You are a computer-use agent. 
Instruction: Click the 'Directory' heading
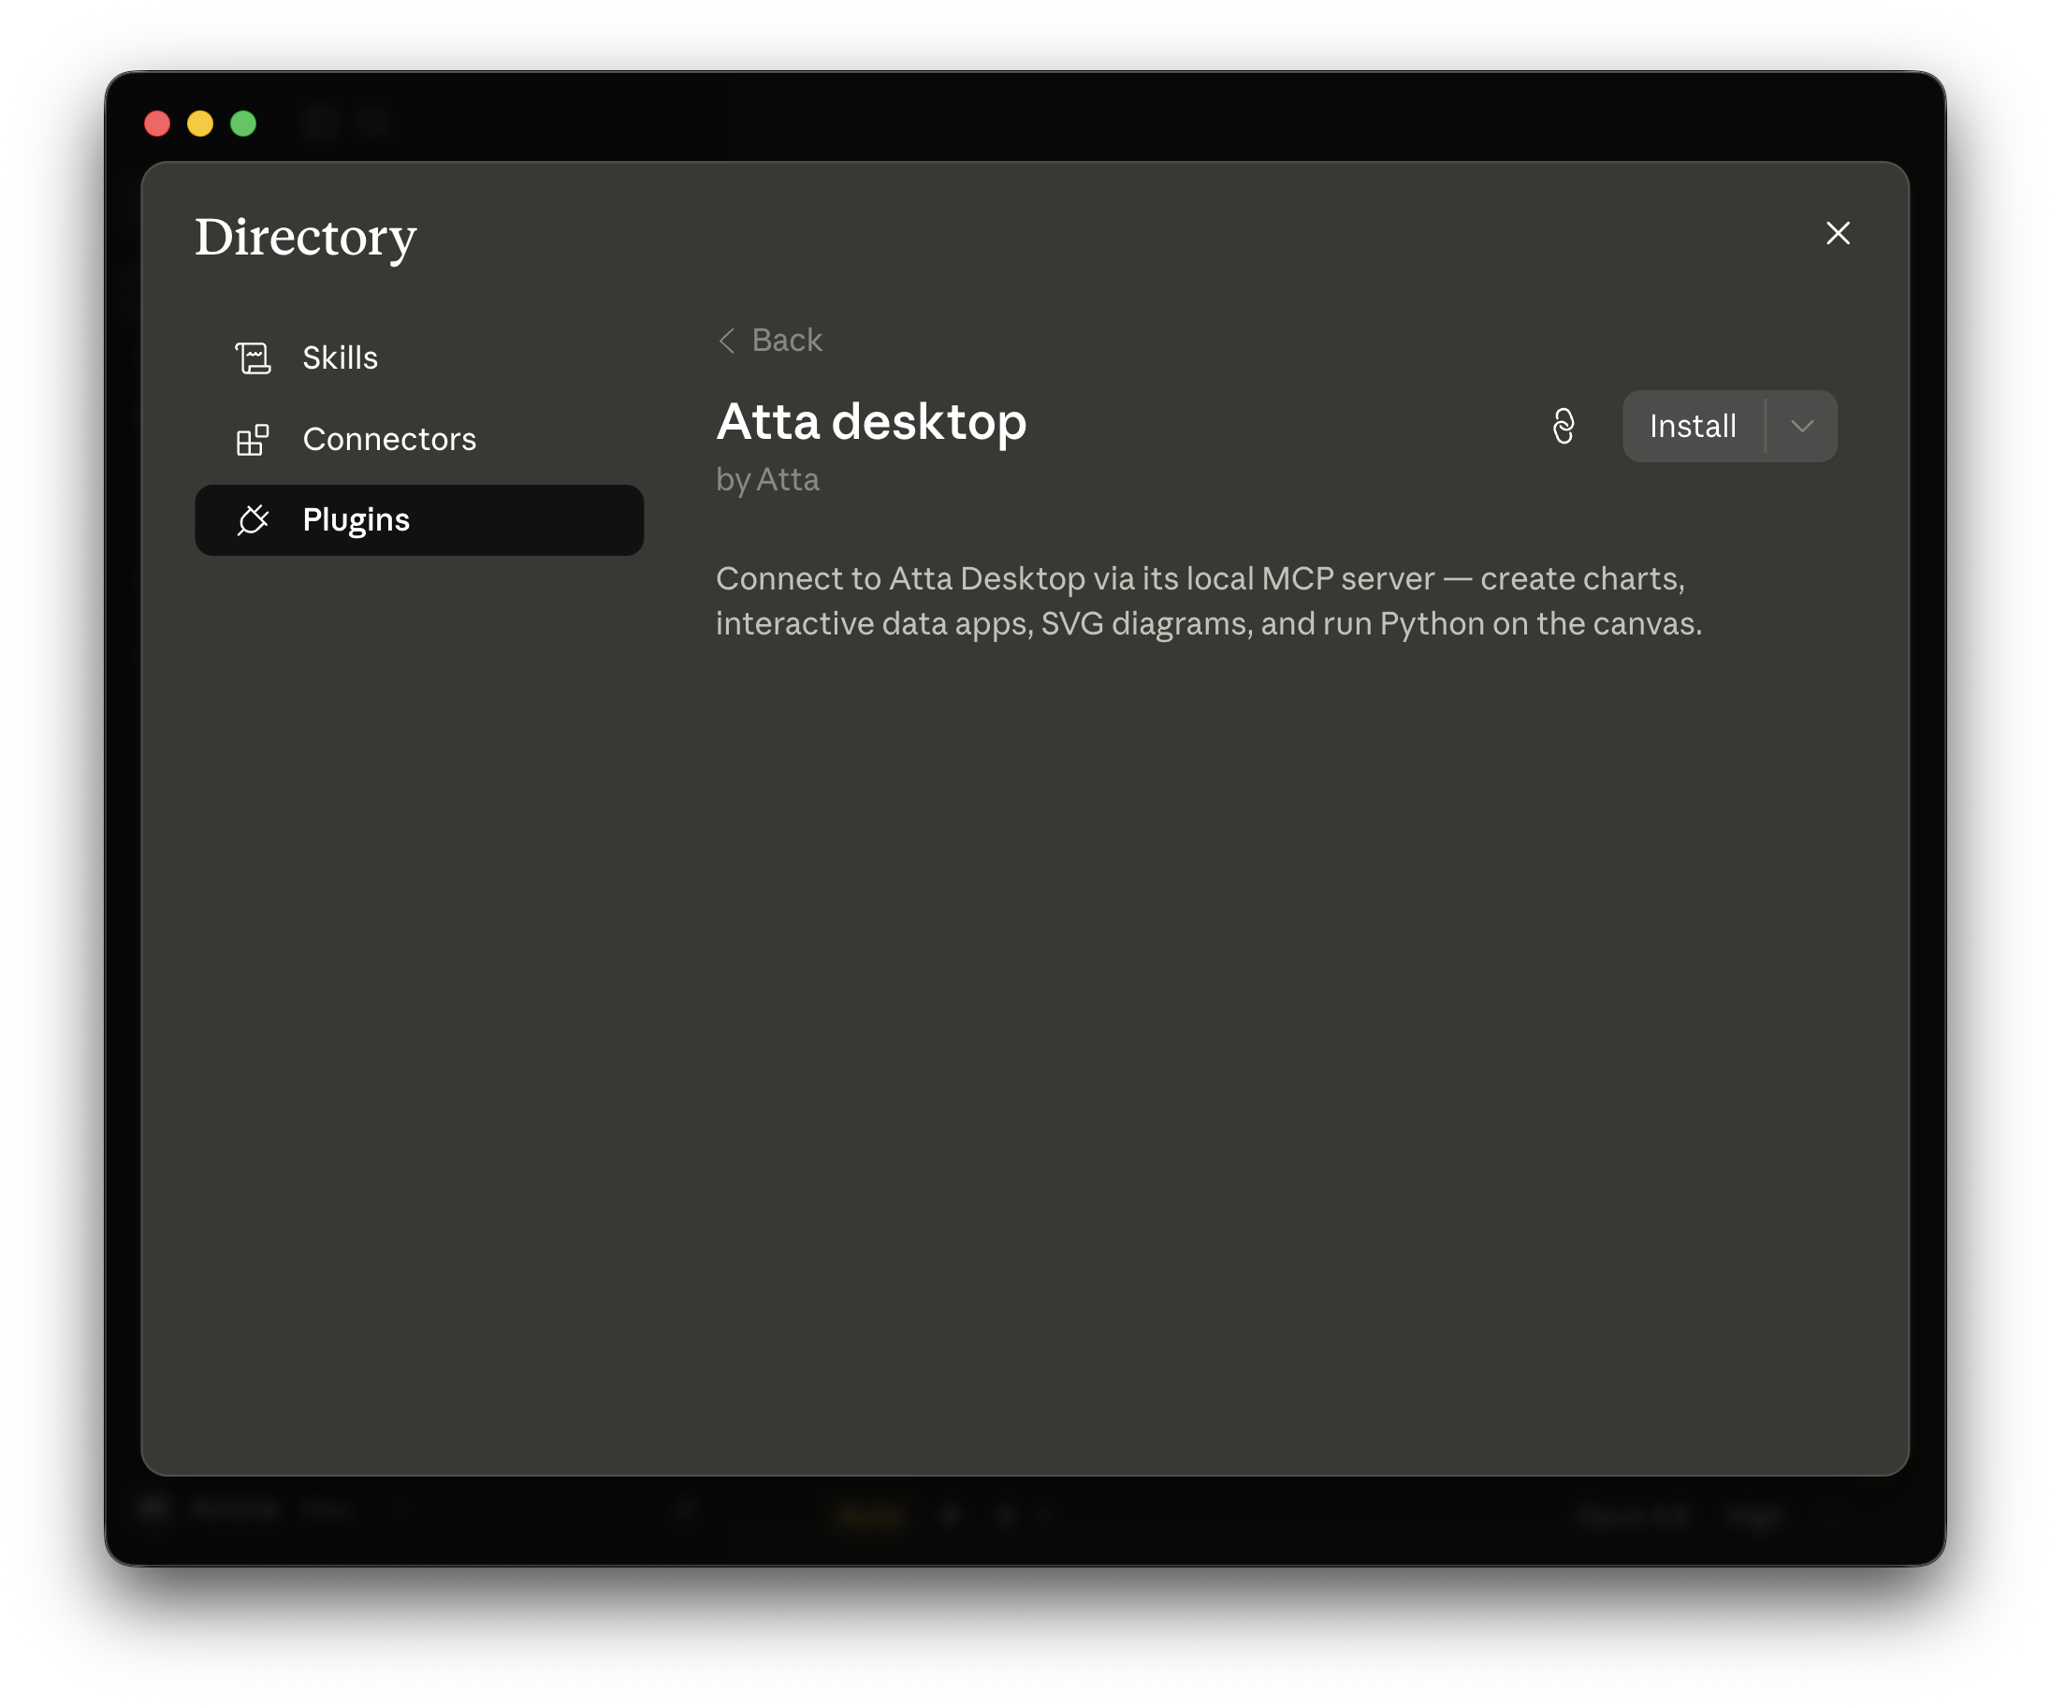click(306, 239)
